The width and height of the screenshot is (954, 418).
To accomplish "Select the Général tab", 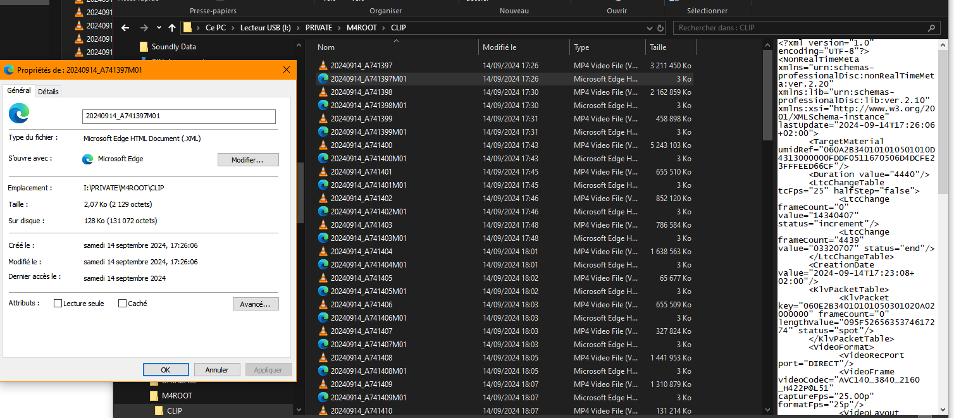I will (18, 91).
